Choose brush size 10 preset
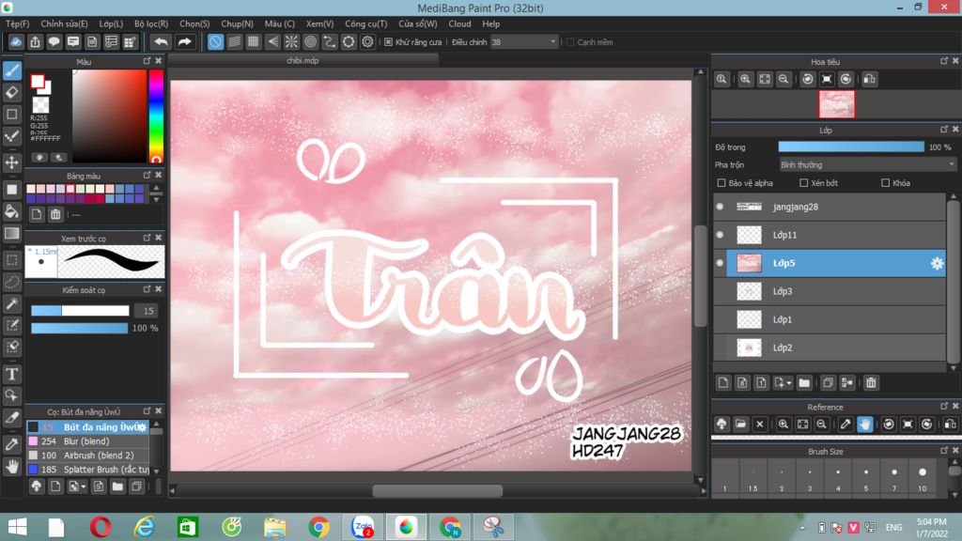 click(x=923, y=478)
